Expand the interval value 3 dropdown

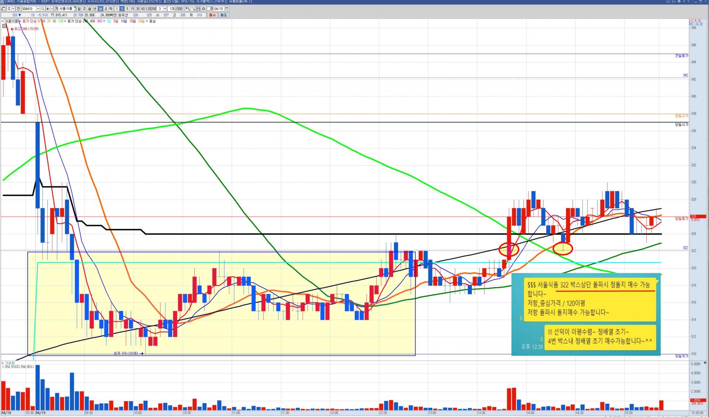coord(165,9)
